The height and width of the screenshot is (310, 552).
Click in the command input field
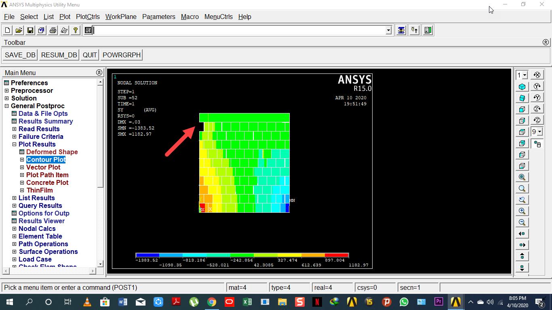(239, 30)
